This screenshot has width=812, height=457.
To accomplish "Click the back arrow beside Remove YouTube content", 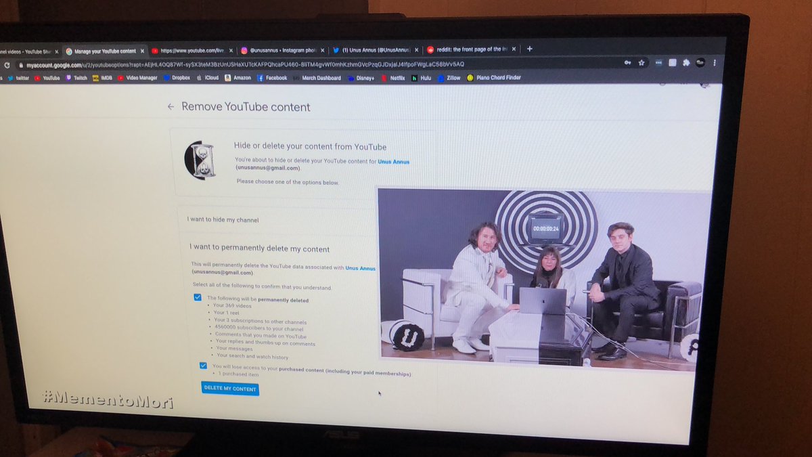I will (x=171, y=106).
